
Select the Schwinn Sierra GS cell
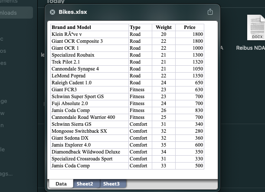point(90,124)
